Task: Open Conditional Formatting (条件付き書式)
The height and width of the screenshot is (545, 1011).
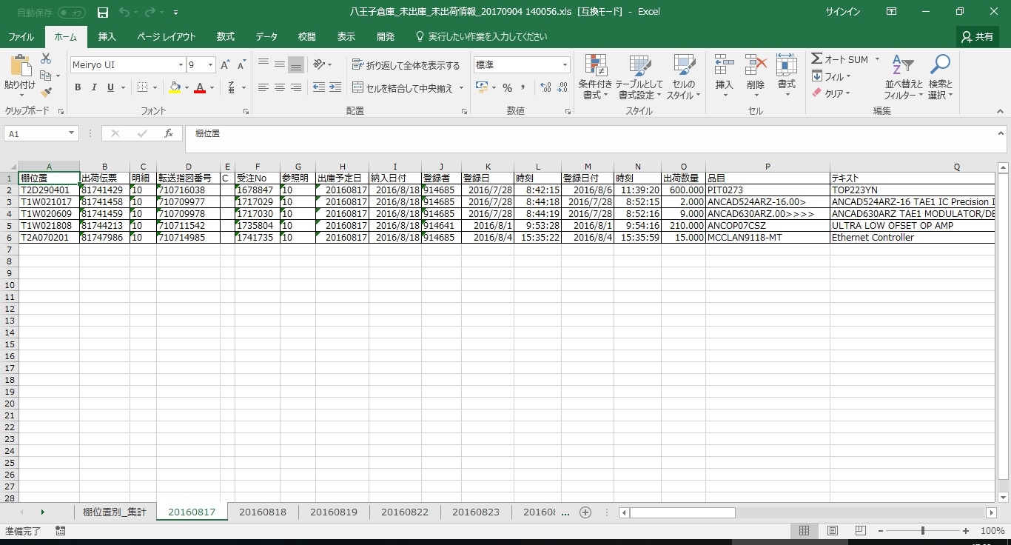Action: [595, 77]
